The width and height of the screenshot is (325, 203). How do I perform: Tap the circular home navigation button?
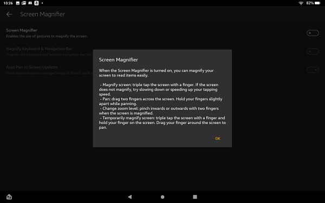click(x=162, y=197)
